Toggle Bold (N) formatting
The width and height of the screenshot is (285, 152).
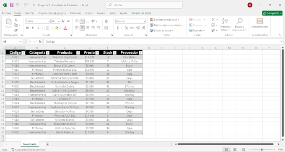[27, 28]
